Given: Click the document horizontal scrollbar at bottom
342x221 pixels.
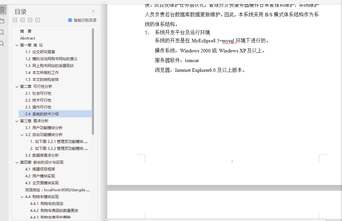Looking at the screenshot, I should (217, 220).
